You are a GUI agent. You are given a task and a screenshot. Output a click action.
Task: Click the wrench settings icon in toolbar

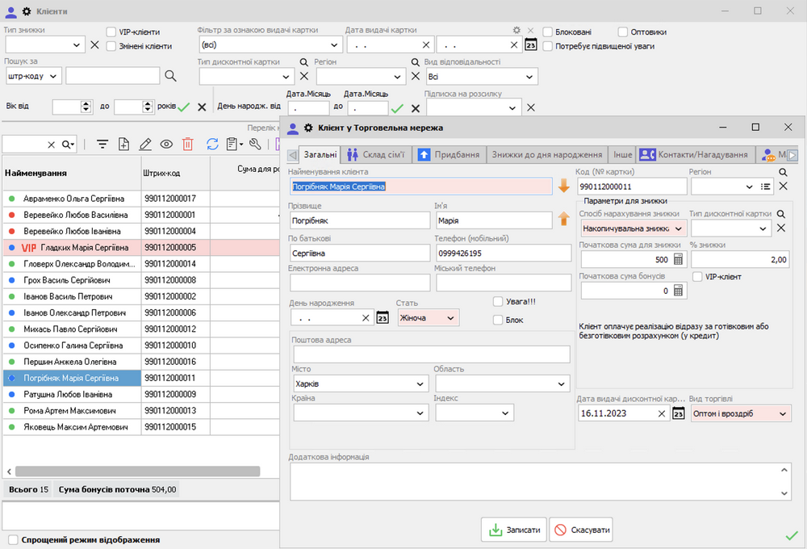click(255, 145)
